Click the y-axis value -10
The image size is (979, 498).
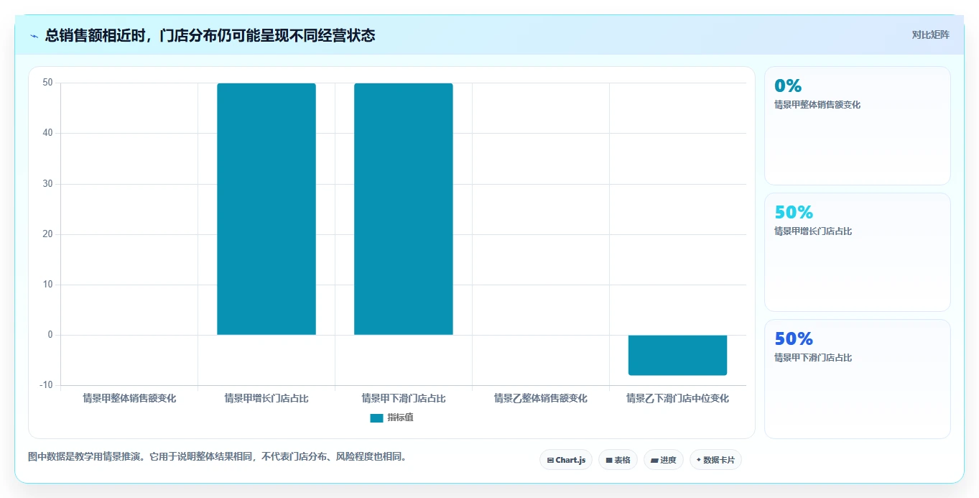click(x=46, y=385)
